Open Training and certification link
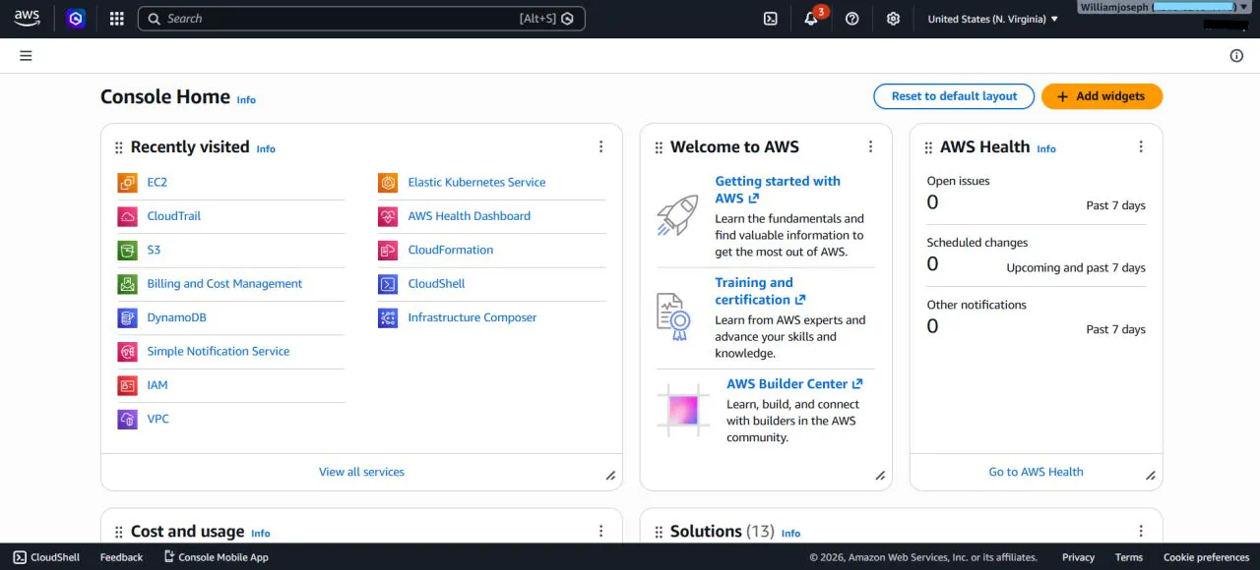Screen dimensions: 1260x570 click(x=760, y=291)
